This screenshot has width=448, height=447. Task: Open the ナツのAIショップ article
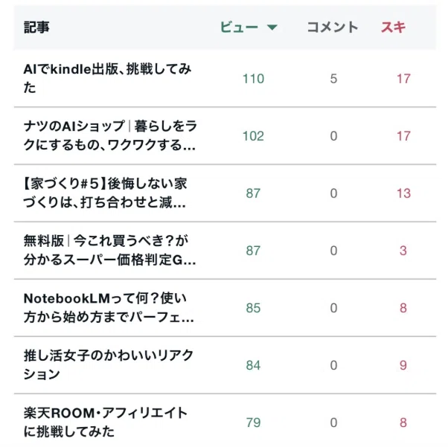110,135
